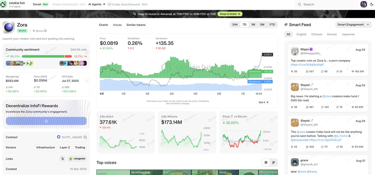
Task: Click likes count 461 on Slayed's post
Action: coord(309,107)
